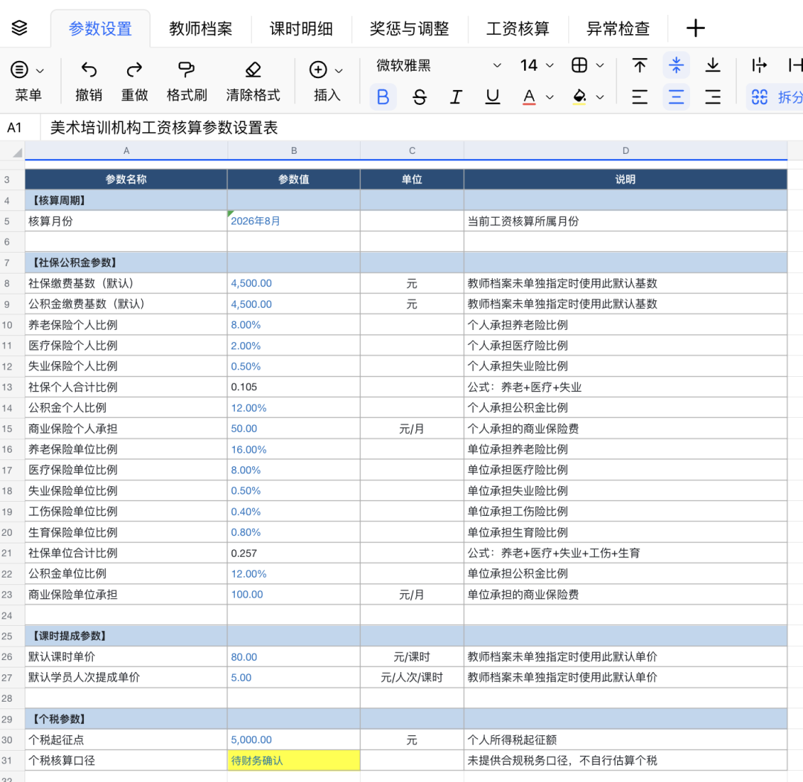The width and height of the screenshot is (803, 782).
Task: Open the font color dropdown arrow
Action: pyautogui.click(x=550, y=97)
